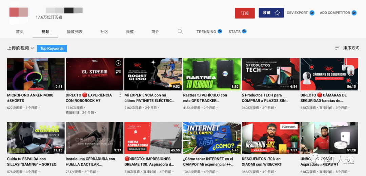This screenshot has width=366, height=176.
Task: Click the title DESCUENTOS -70% en XIAOMI con WISECART
Action: pos(262,162)
